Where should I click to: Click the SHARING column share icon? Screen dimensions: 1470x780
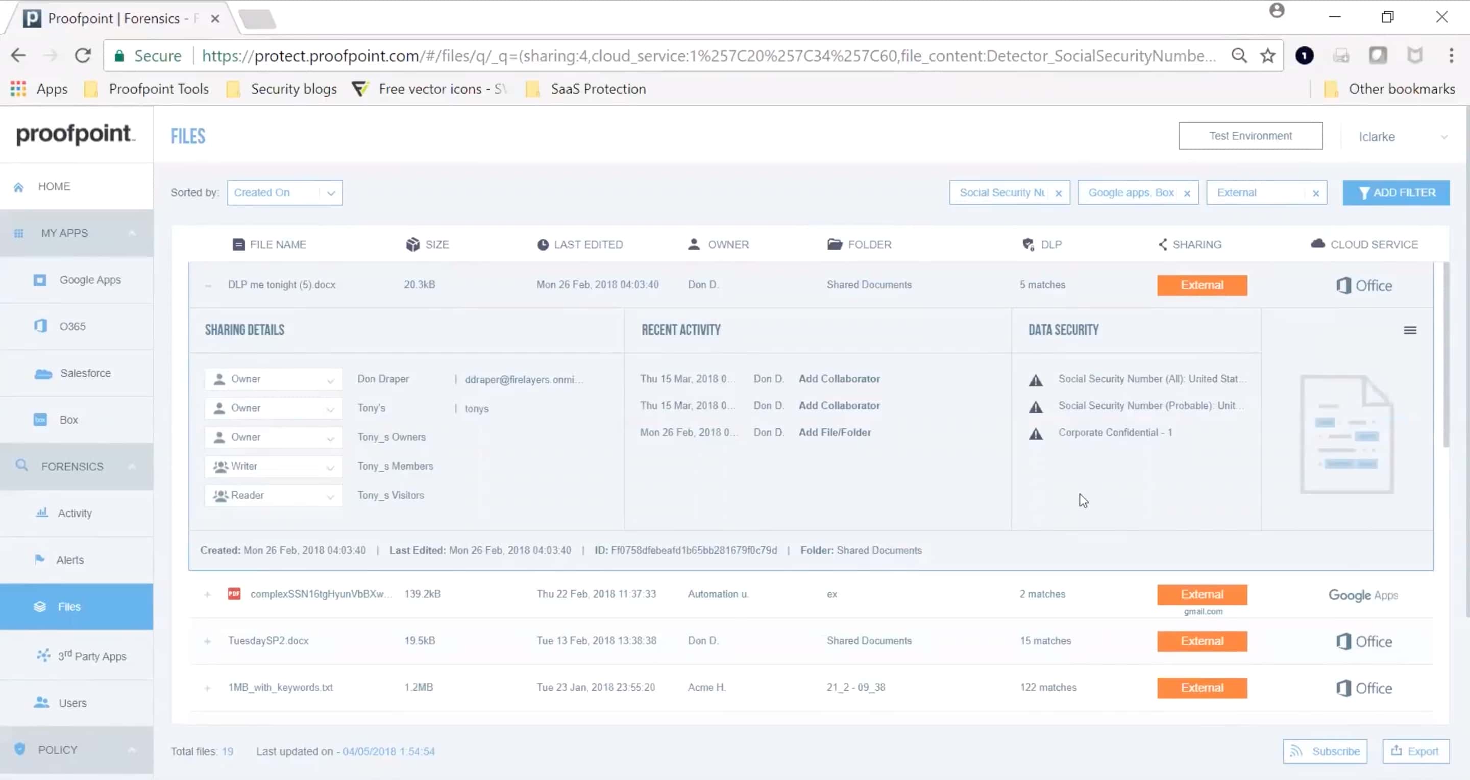1162,244
